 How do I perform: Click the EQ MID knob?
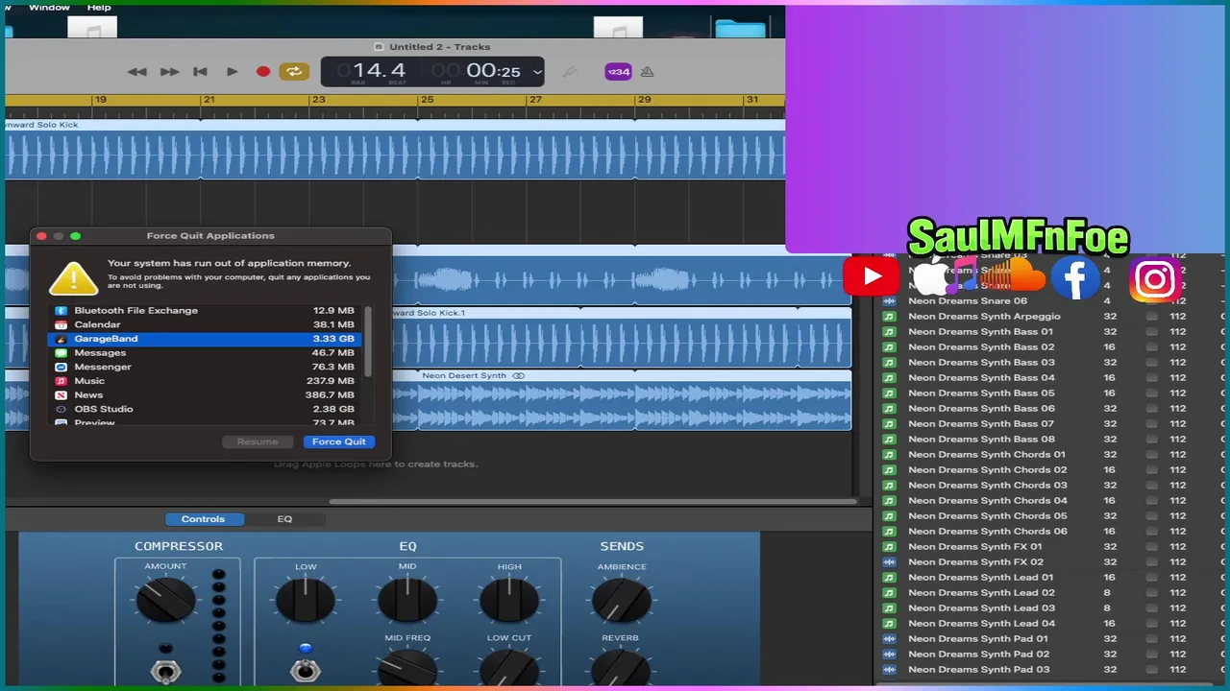coord(407,601)
